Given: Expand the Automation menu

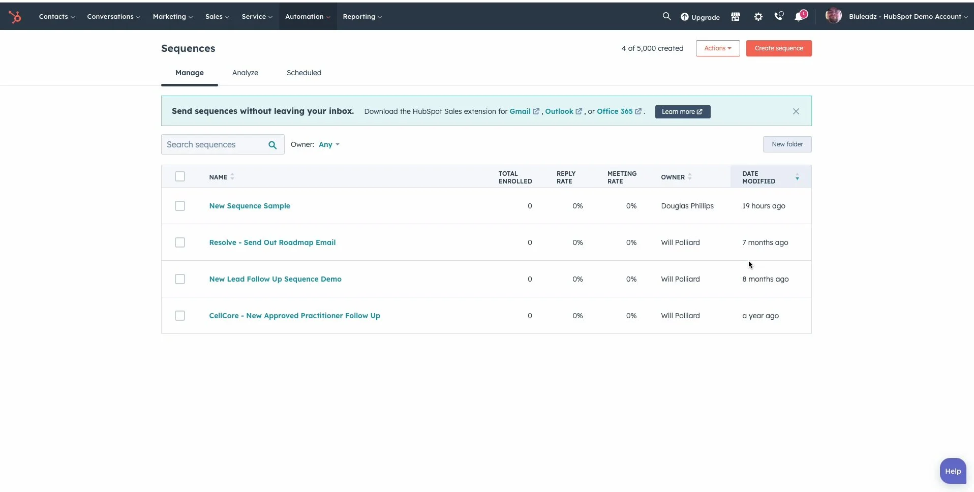Looking at the screenshot, I should (308, 16).
